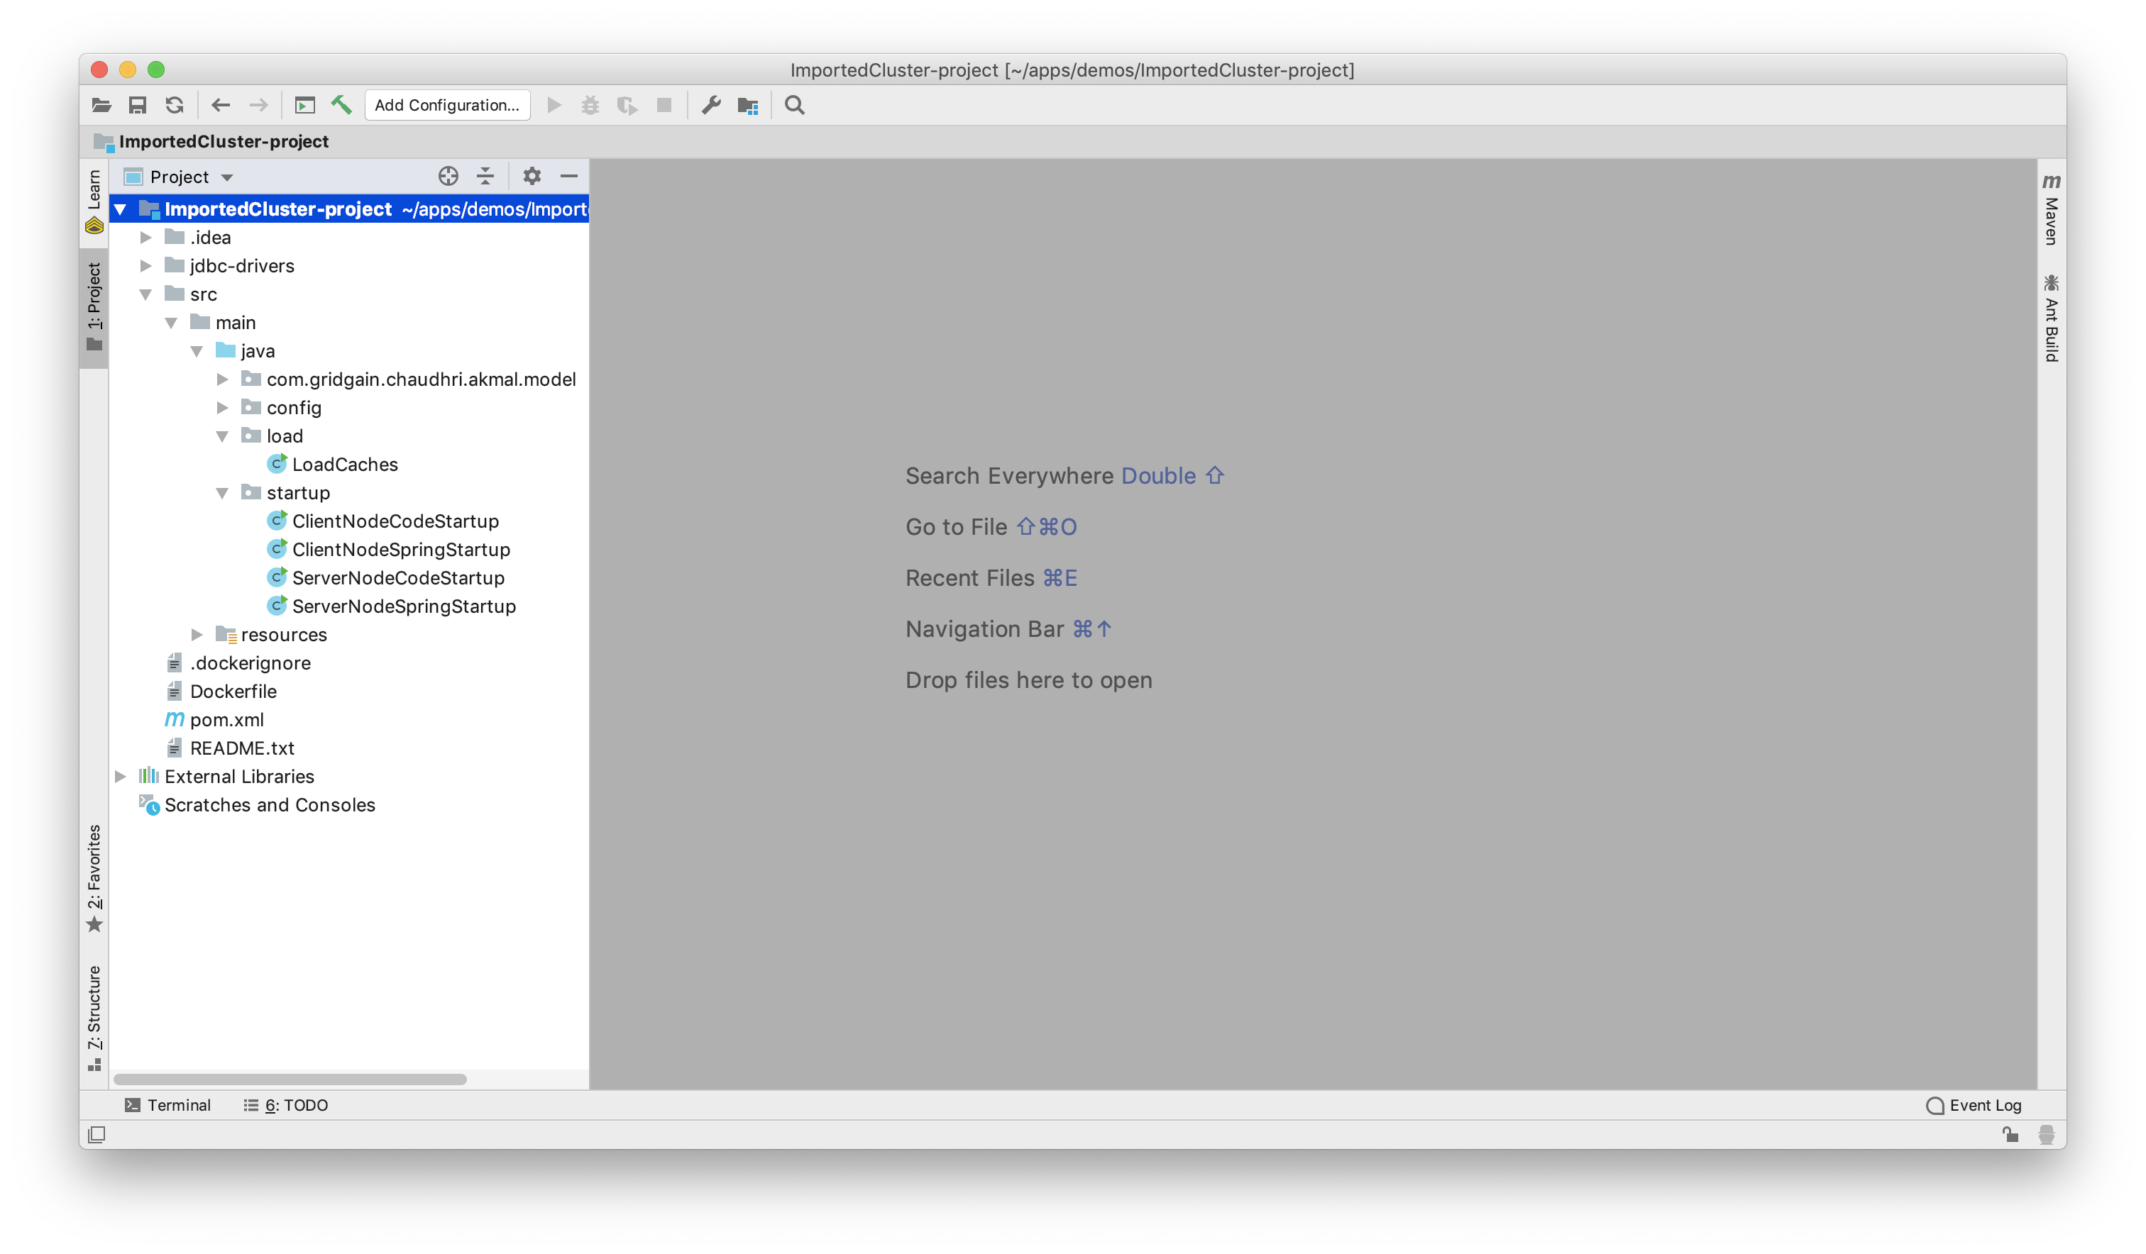The height and width of the screenshot is (1254, 2146).
Task: Open the Project panel gear settings
Action: [532, 176]
